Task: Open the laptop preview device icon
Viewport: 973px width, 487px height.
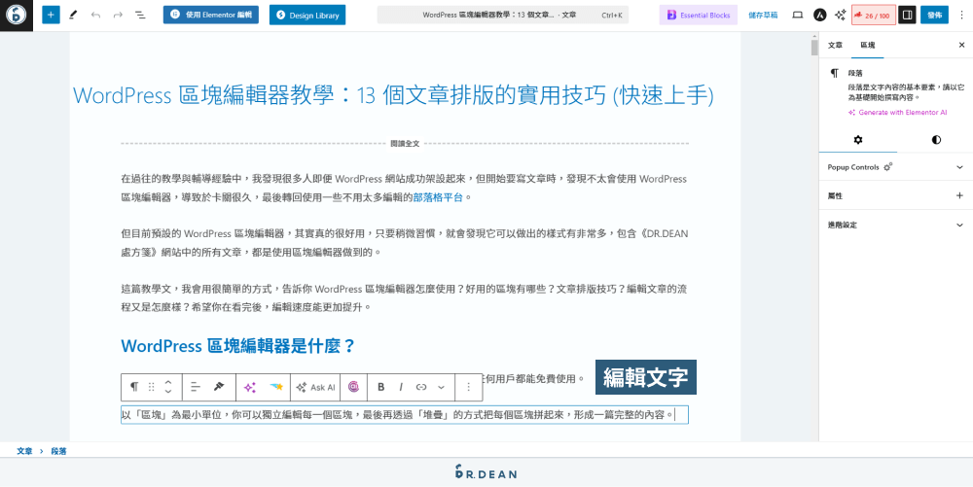Action: [x=798, y=15]
